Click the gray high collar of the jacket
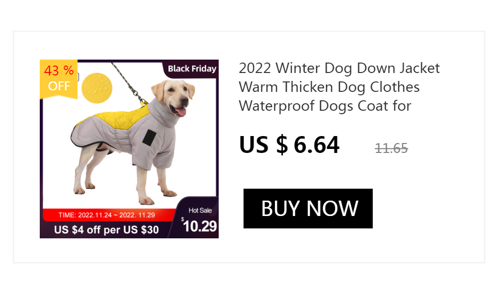Viewport: 497px width, 288px height. 163,113
